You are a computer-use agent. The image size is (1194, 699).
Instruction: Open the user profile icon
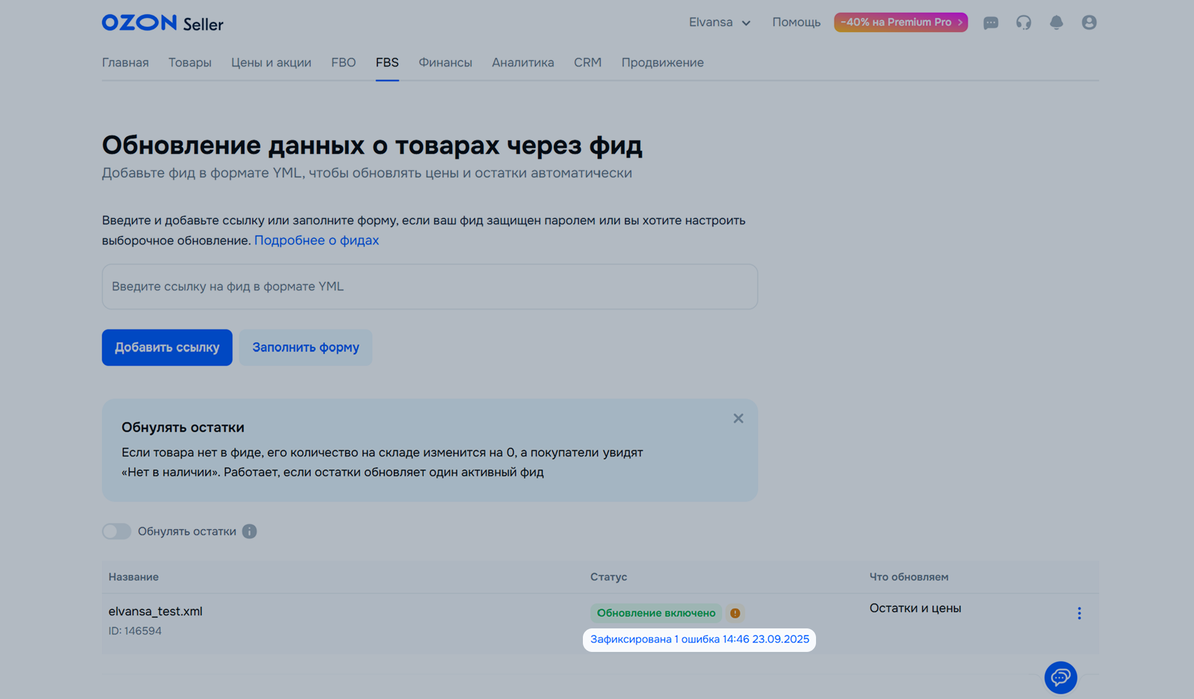tap(1089, 22)
